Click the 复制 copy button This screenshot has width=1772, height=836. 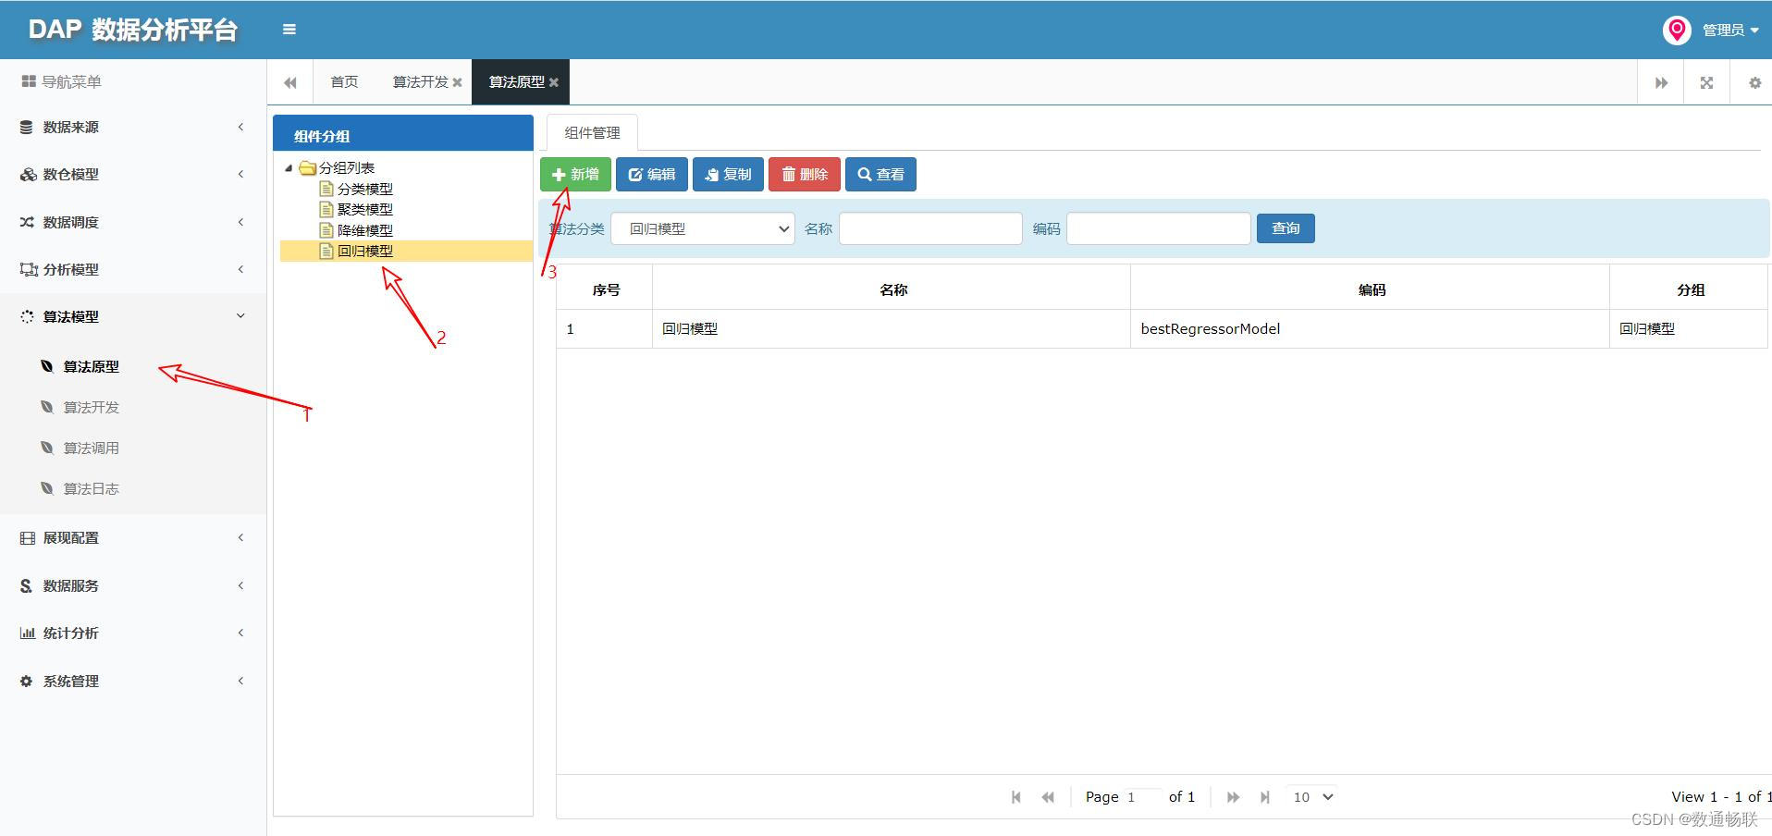pyautogui.click(x=728, y=175)
